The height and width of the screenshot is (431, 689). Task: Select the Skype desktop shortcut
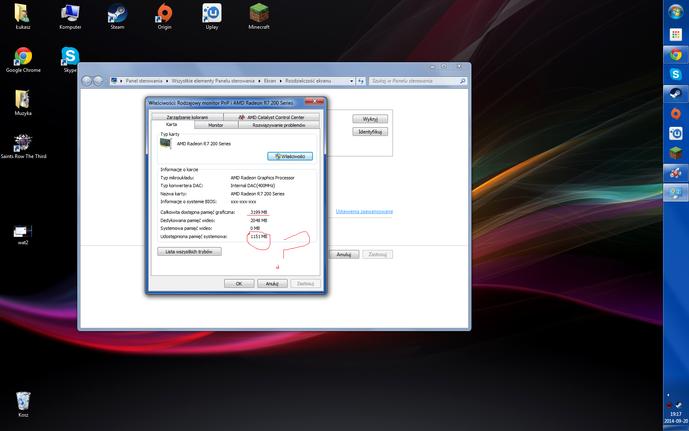click(70, 60)
